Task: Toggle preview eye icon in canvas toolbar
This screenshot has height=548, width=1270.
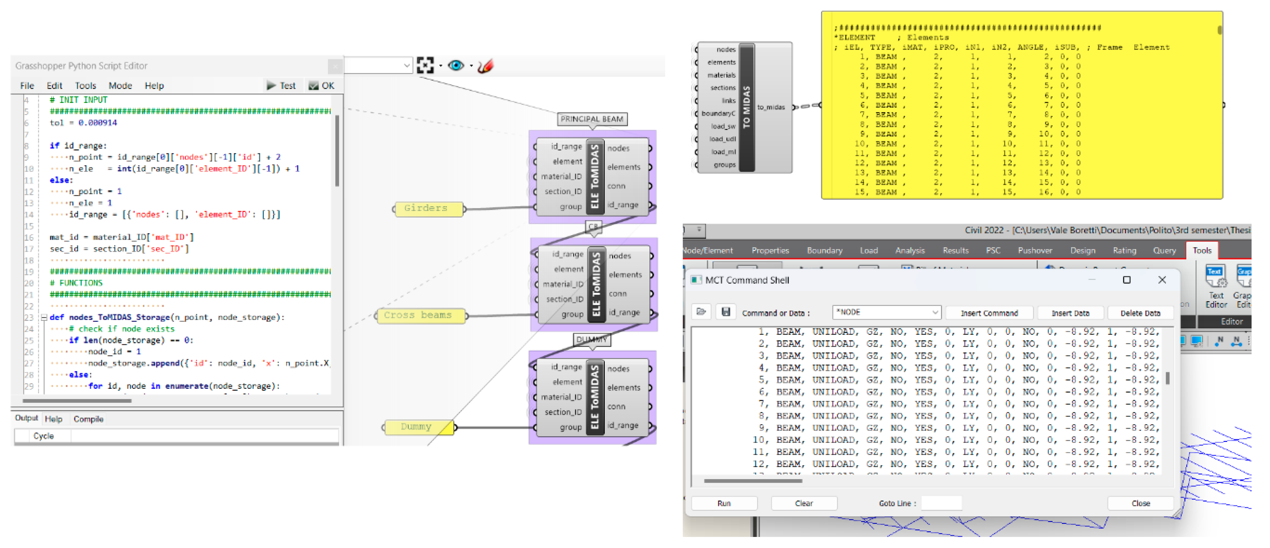Action: click(456, 66)
